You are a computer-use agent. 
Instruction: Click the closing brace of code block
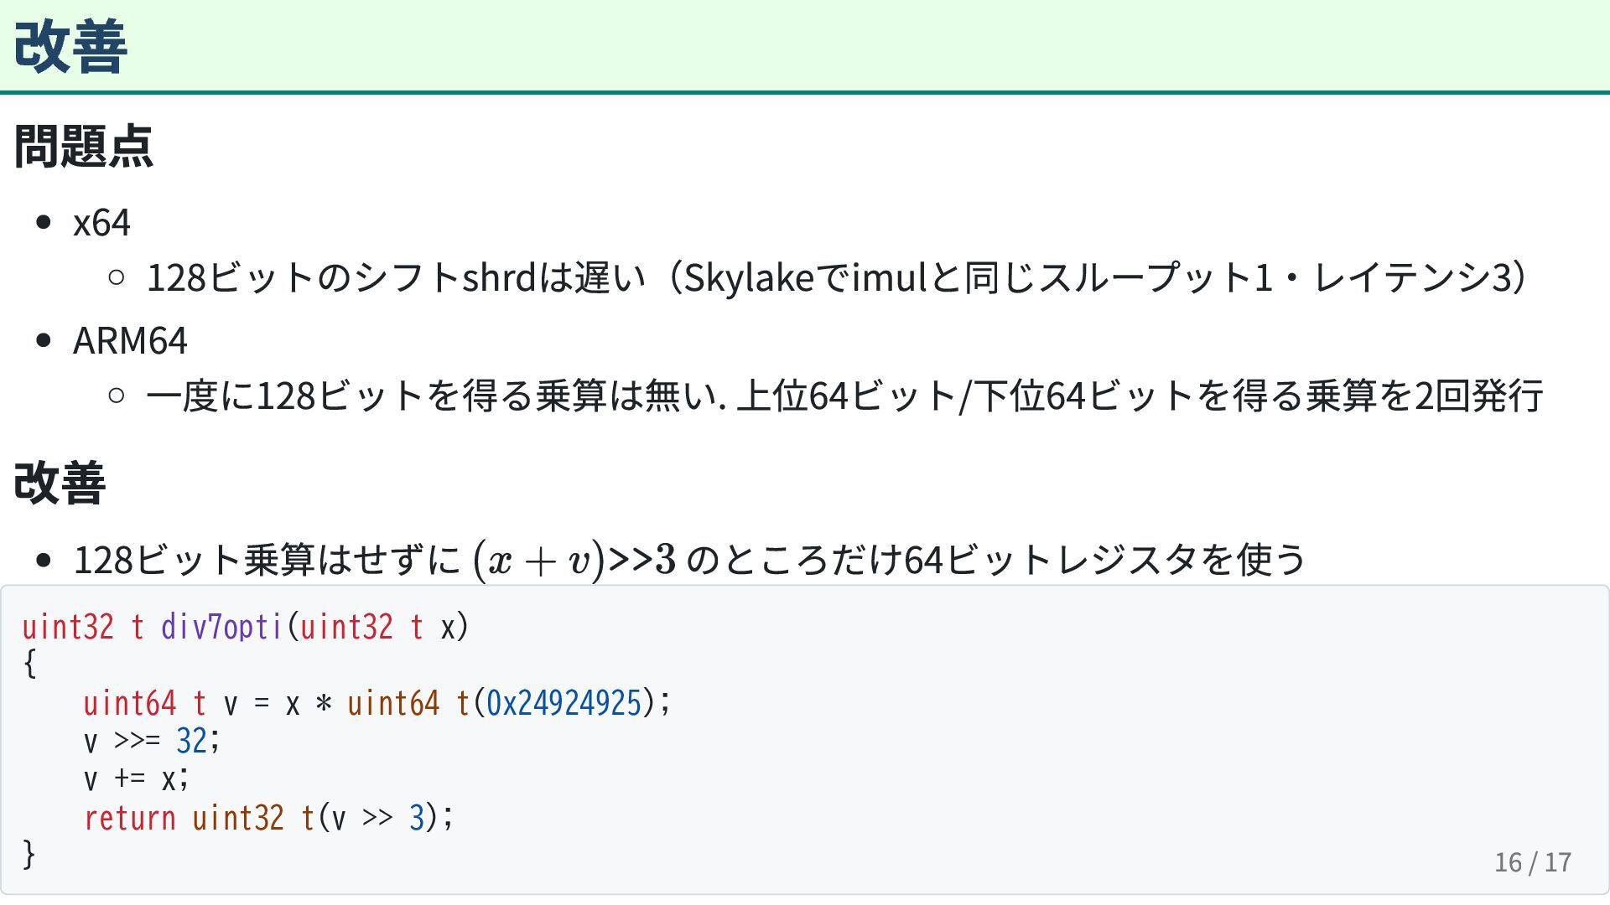[29, 855]
